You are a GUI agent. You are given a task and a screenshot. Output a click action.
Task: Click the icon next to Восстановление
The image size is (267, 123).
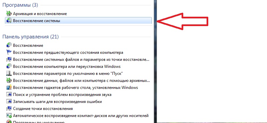click(x=9, y=45)
